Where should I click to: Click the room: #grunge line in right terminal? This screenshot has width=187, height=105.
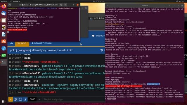[112, 54]
